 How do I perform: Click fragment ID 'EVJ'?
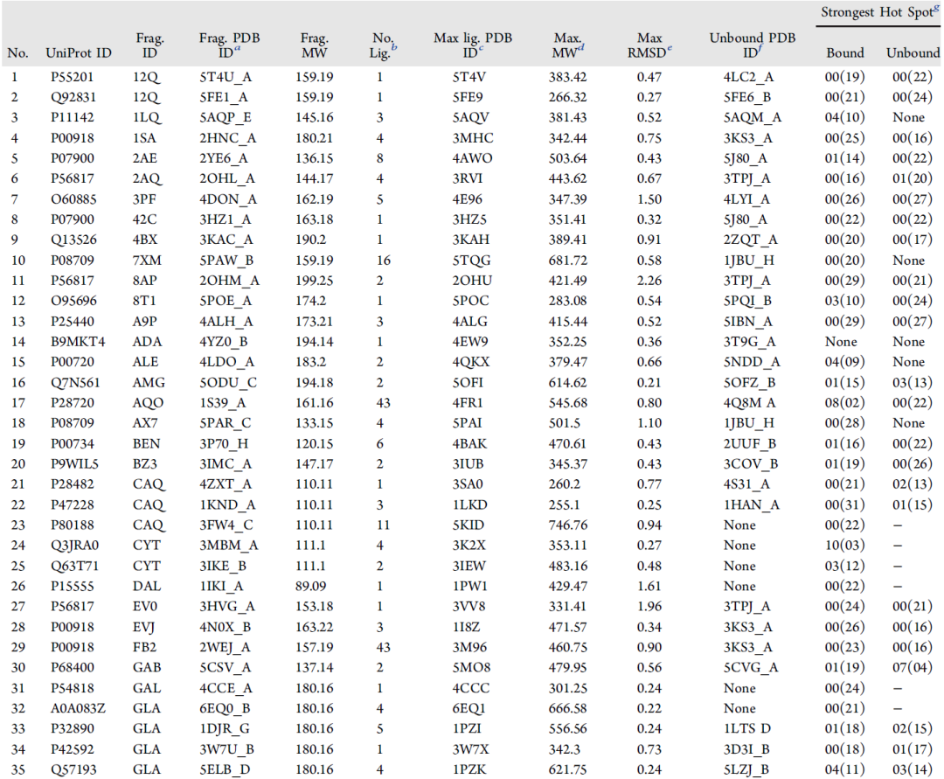(143, 627)
